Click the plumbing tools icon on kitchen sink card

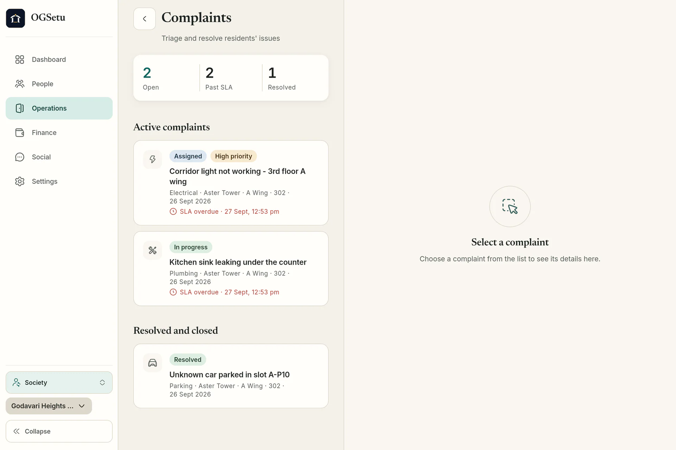tap(152, 250)
